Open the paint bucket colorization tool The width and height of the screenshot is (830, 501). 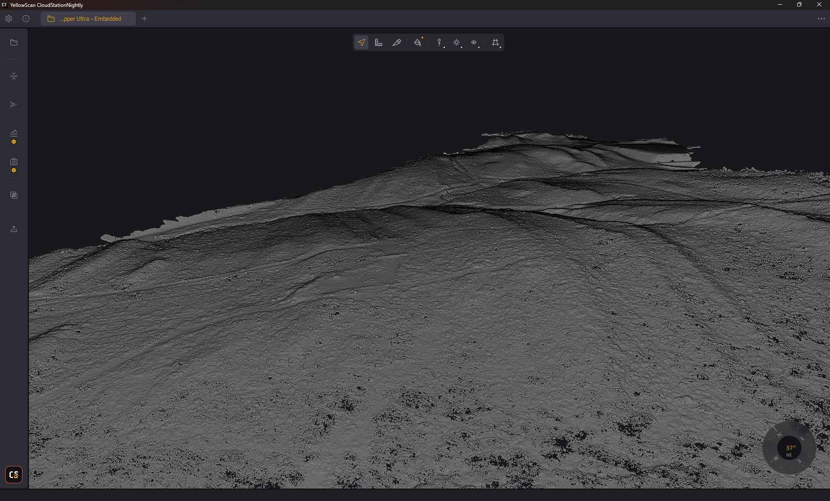418,42
